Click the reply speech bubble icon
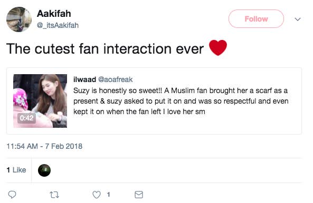 point(12,195)
